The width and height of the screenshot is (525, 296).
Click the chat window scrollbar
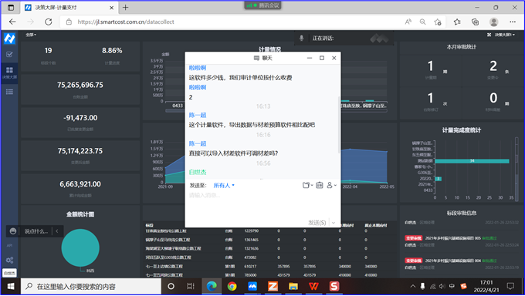point(339,126)
